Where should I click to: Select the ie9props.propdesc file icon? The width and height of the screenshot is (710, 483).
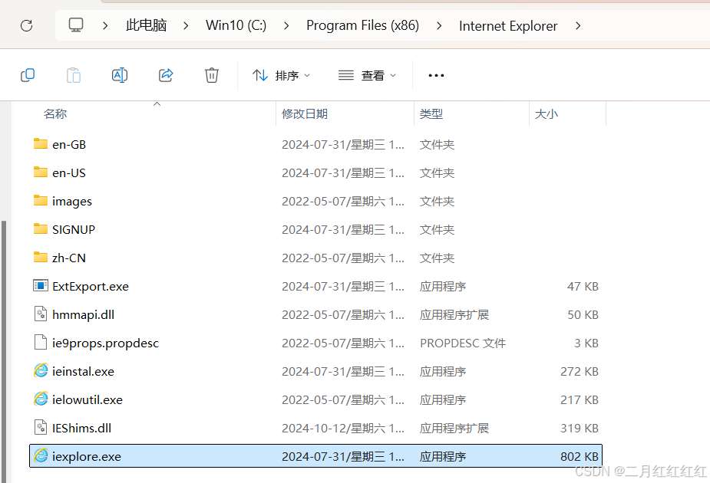tap(41, 343)
